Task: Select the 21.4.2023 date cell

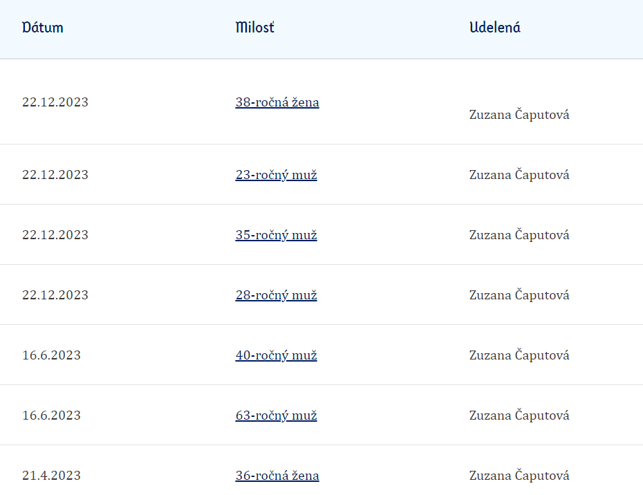Action: tap(51, 476)
